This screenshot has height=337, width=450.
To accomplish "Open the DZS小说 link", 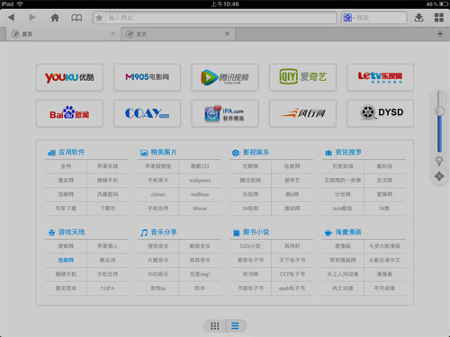I will [x=250, y=246].
